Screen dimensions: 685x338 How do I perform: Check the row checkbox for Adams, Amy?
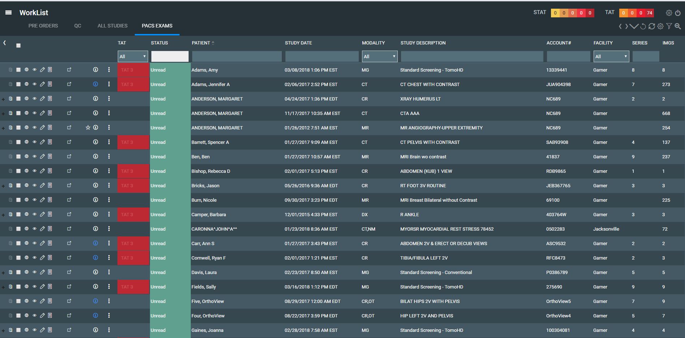18,70
